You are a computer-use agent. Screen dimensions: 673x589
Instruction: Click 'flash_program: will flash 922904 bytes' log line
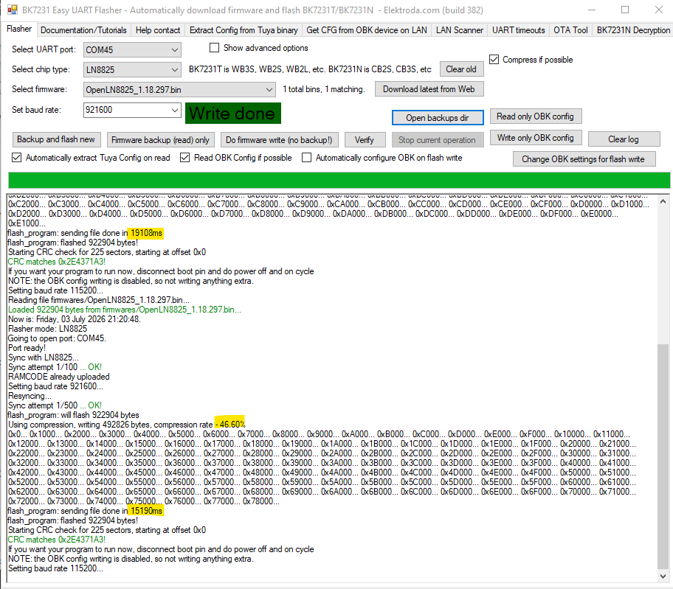73,415
